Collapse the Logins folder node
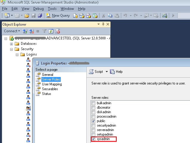The width and height of the screenshot is (190, 143). pyautogui.click(x=17, y=55)
